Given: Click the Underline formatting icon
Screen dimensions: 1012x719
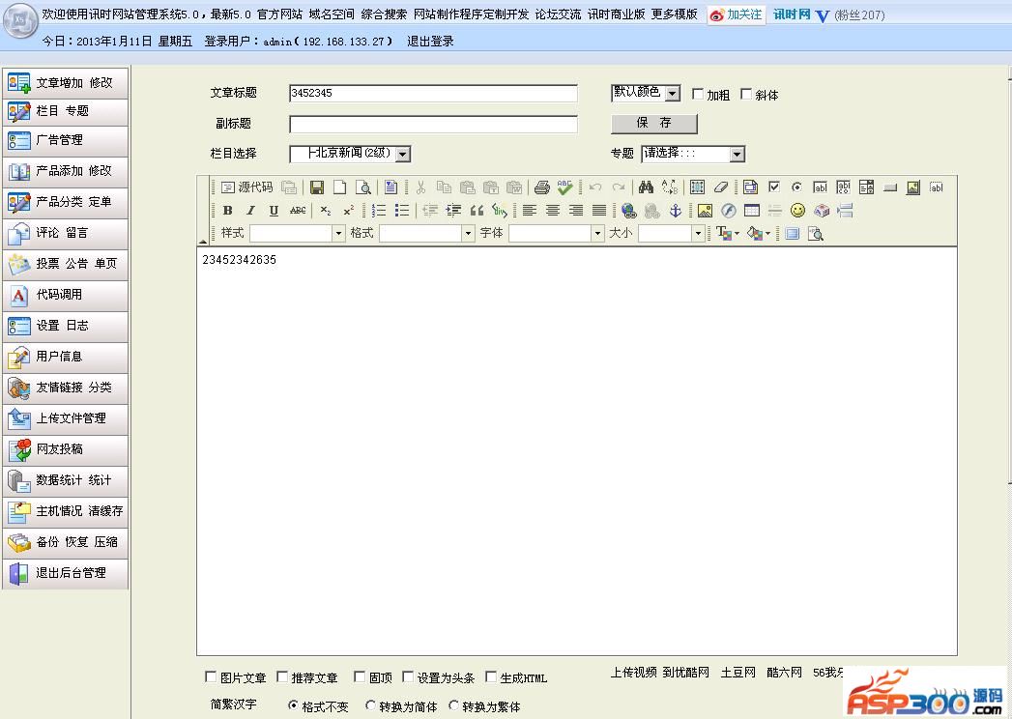Looking at the screenshot, I should pyautogui.click(x=274, y=211).
